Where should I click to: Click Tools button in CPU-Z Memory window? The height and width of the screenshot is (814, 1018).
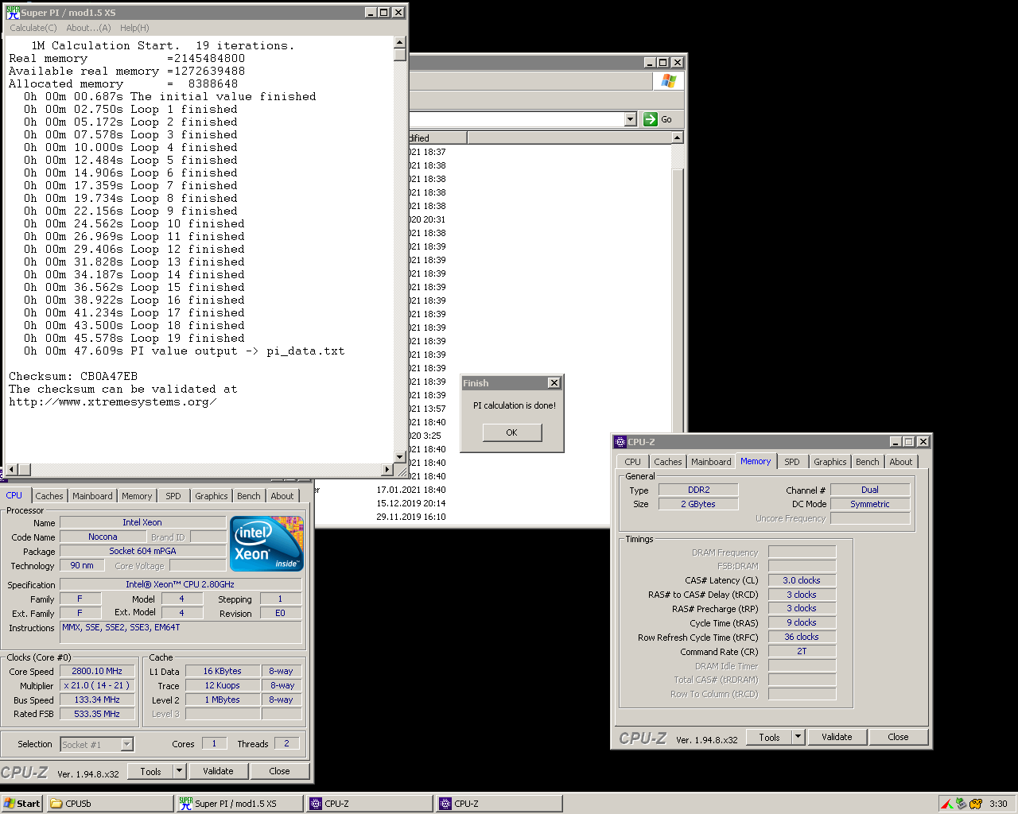click(x=769, y=737)
